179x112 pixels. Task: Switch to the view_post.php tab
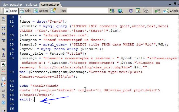pyautogui.click(x=12, y=5)
